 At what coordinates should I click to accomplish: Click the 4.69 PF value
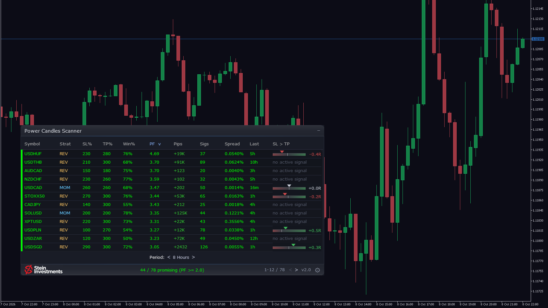point(155,154)
